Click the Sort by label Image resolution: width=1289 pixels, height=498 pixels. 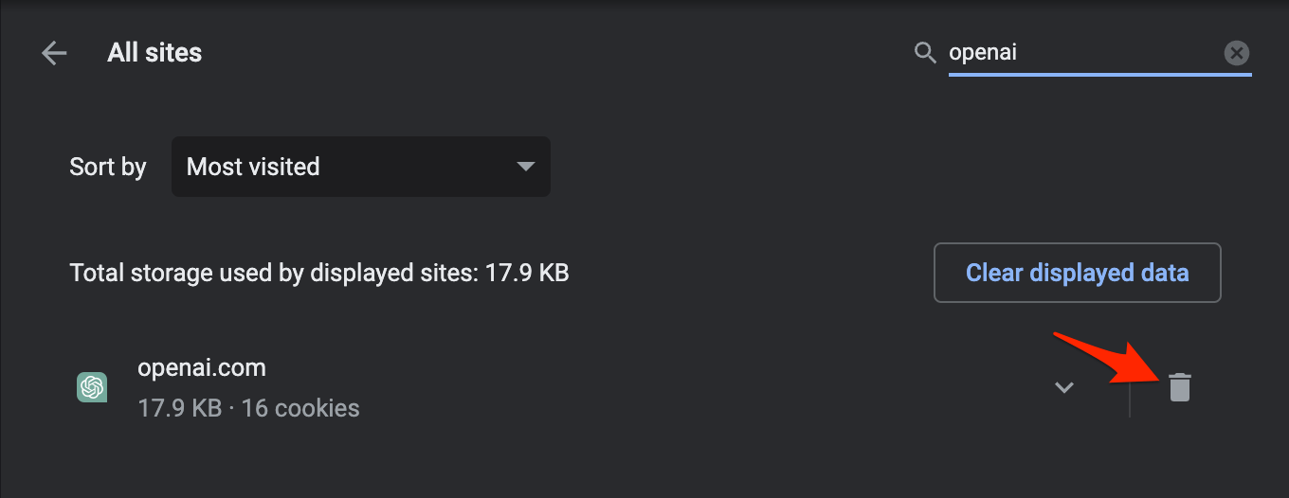coord(108,168)
